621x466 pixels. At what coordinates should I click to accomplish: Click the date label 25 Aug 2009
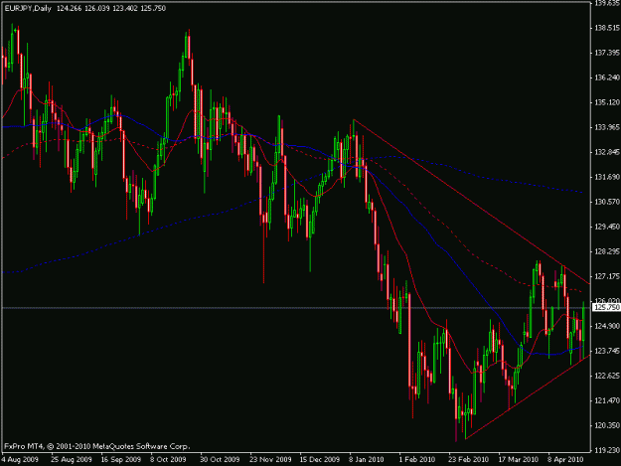pos(72,460)
